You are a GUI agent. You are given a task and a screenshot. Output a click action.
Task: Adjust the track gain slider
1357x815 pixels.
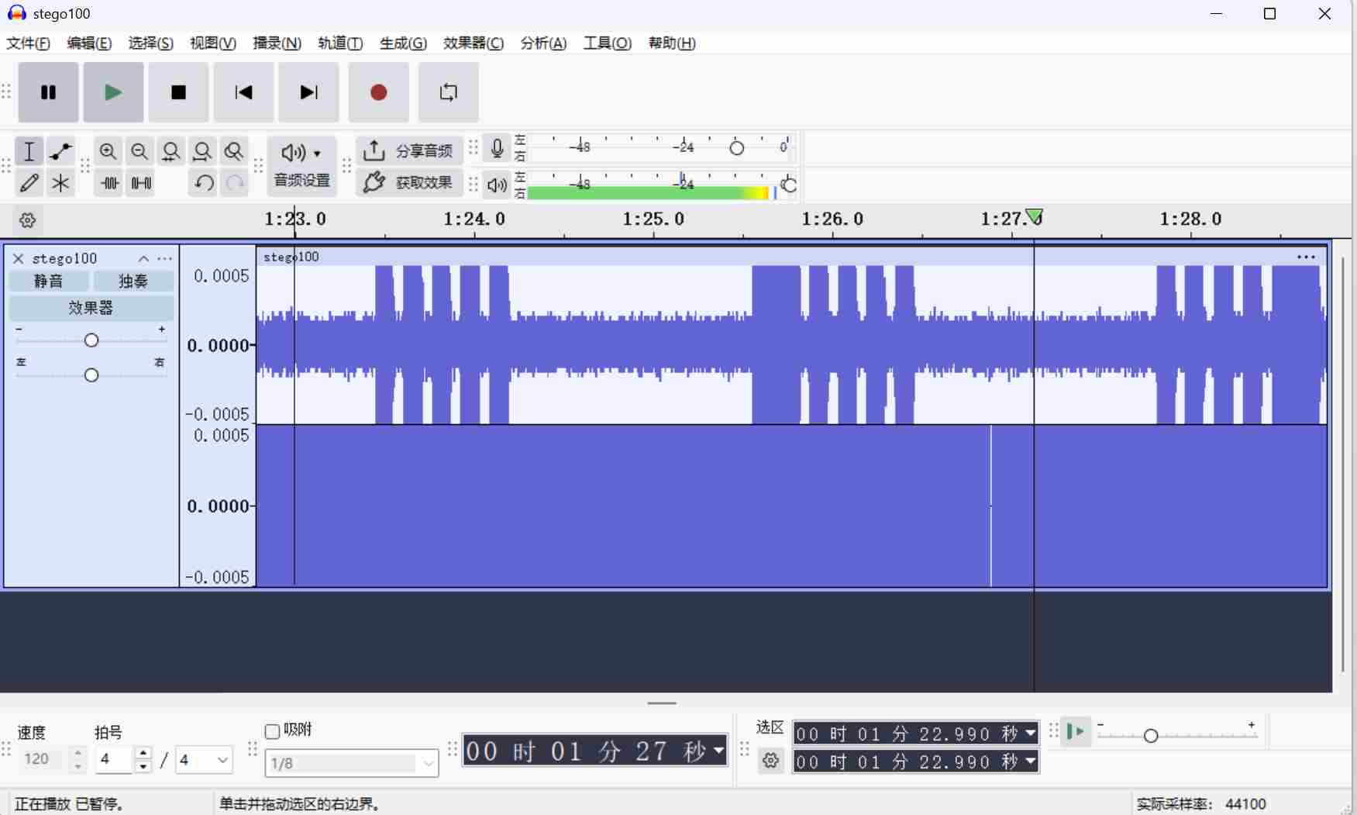pyautogui.click(x=91, y=340)
